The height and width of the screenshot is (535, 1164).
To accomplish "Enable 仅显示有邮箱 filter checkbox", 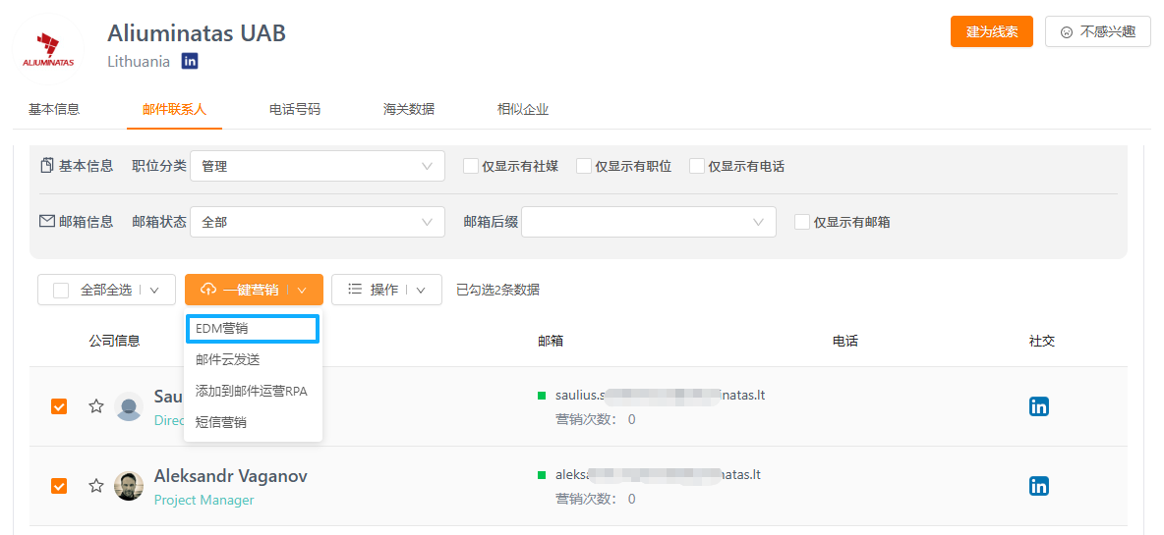I will tap(802, 222).
